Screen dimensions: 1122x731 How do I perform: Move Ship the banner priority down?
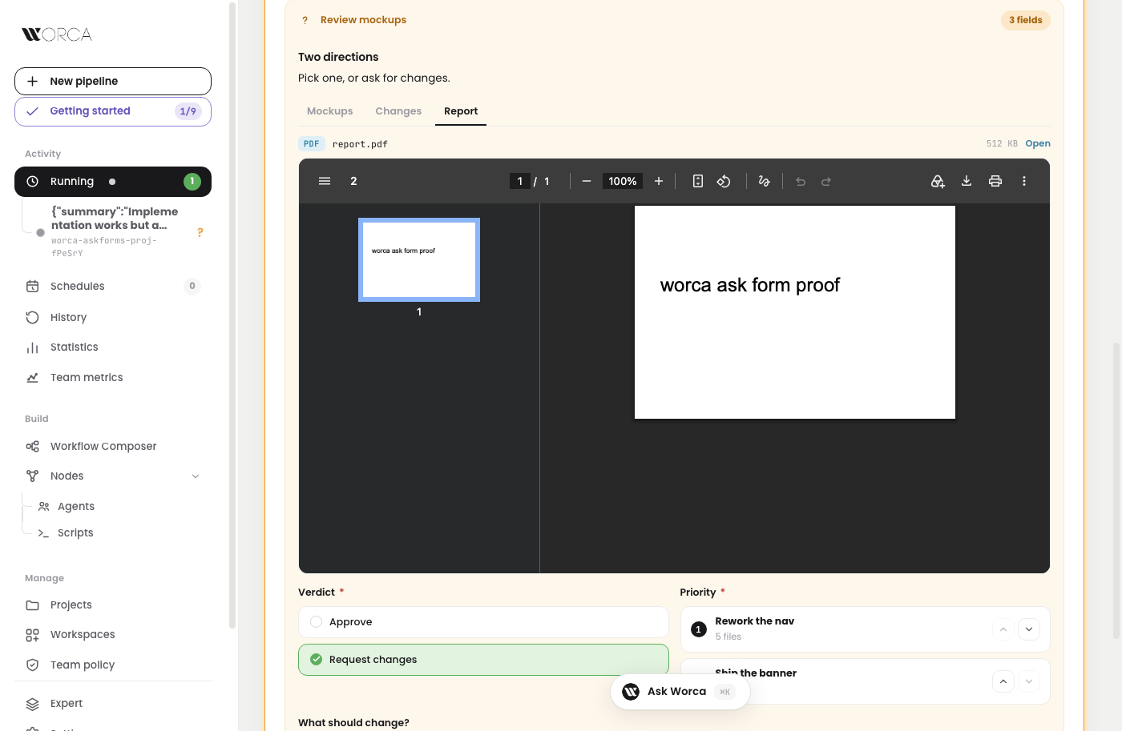1029,681
